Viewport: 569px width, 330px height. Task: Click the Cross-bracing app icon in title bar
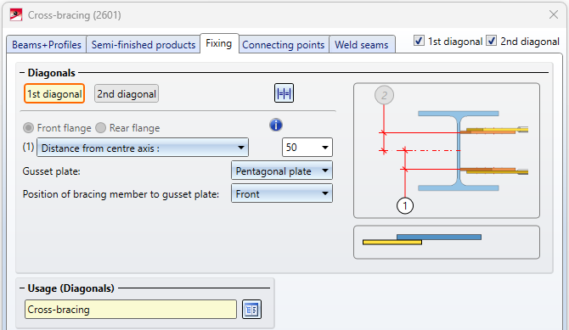click(16, 15)
